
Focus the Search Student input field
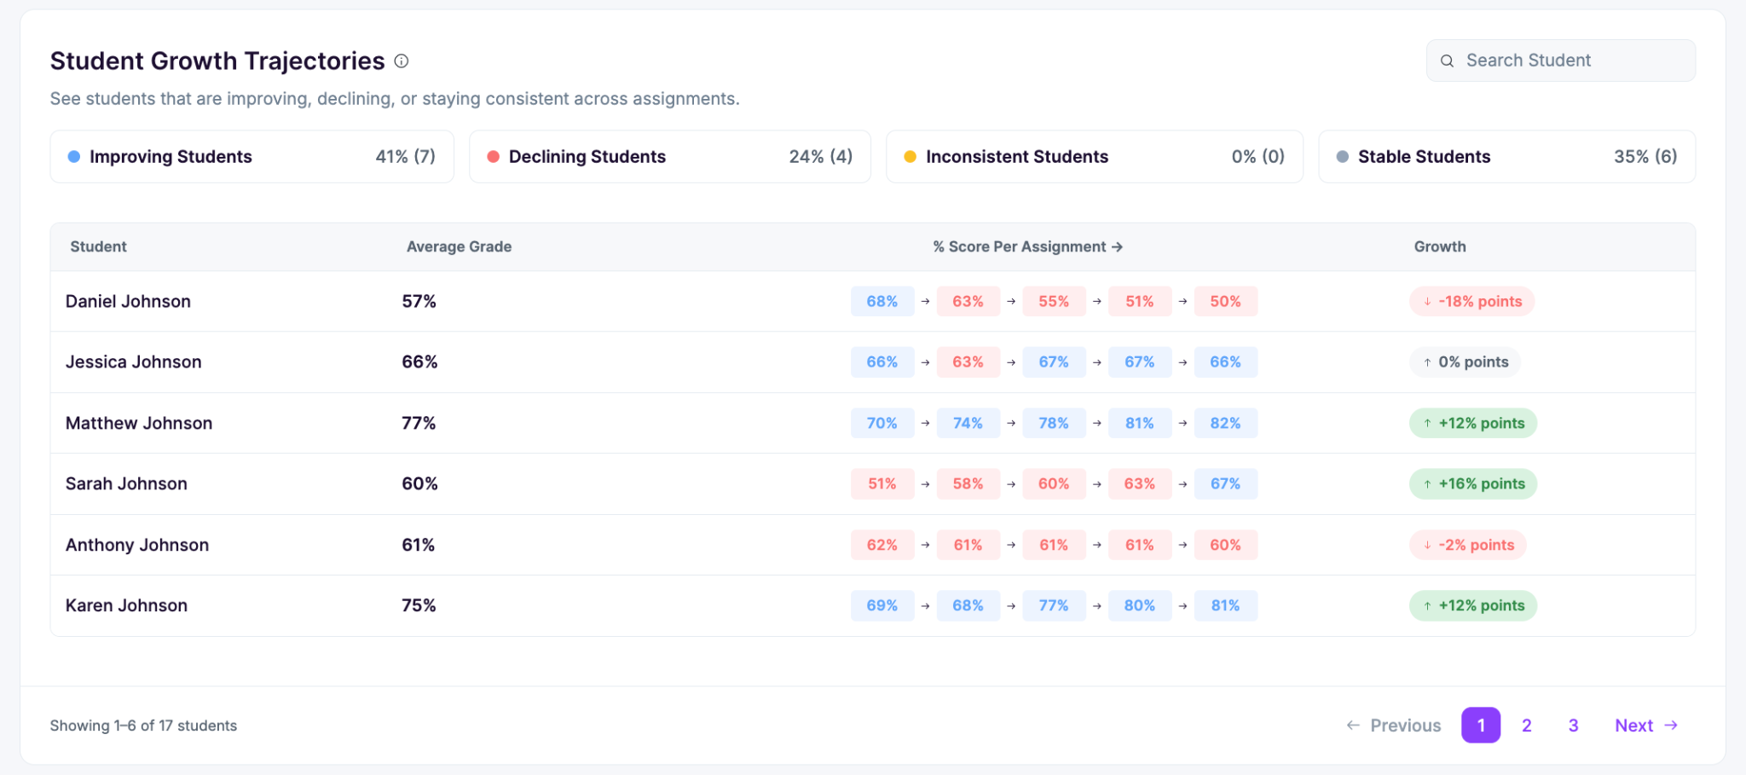point(1561,61)
